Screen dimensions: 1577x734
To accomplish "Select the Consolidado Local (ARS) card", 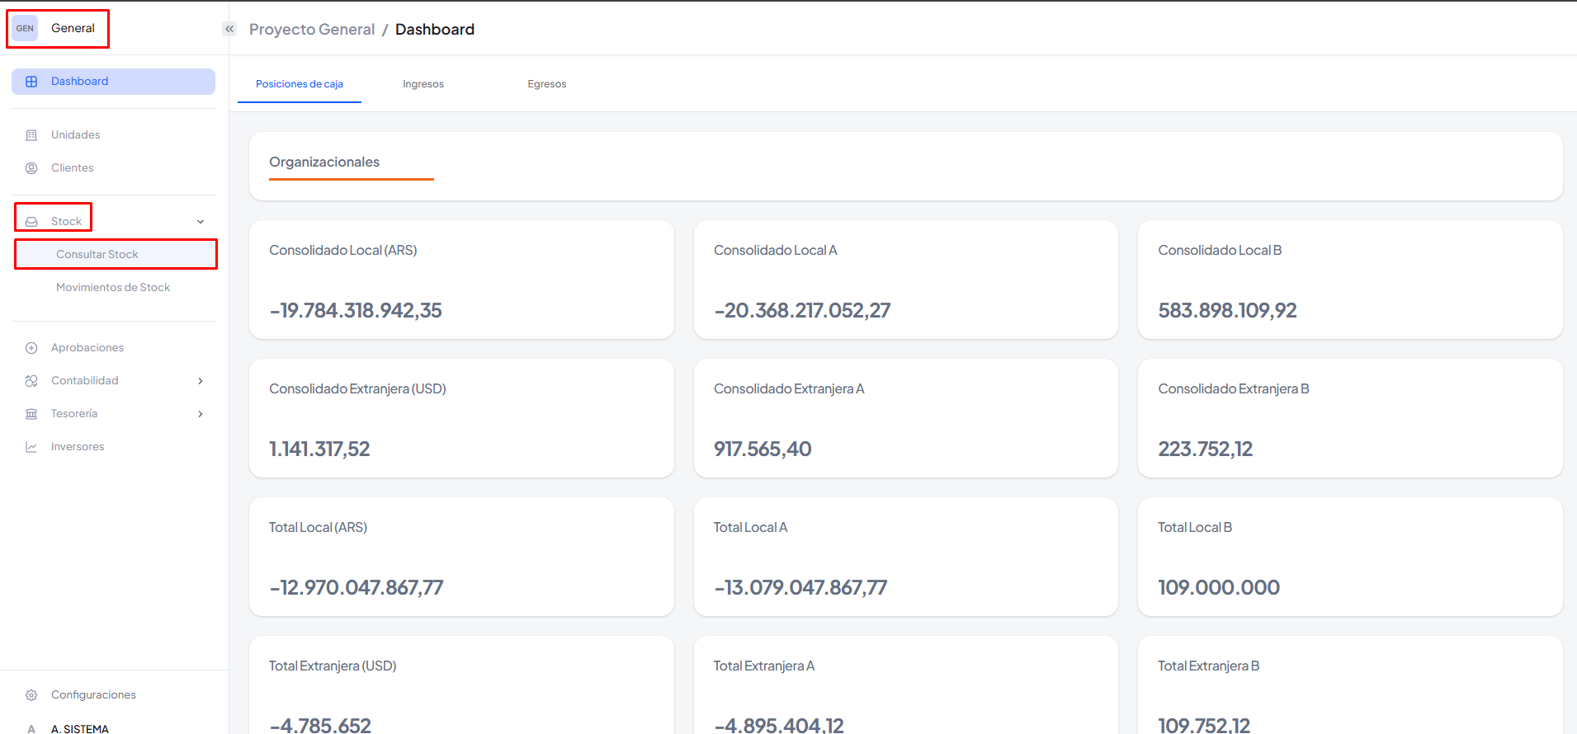I will click(x=461, y=280).
